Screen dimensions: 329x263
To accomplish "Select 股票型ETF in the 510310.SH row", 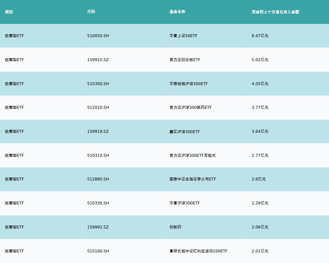I will [14, 155].
